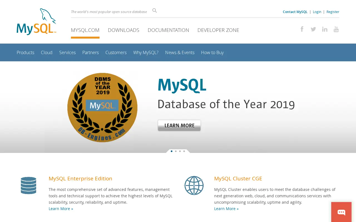Open the Why MySQL? menu item

click(x=146, y=52)
